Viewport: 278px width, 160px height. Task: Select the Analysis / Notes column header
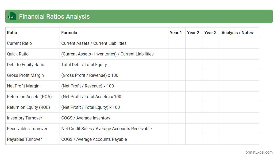coord(237,33)
